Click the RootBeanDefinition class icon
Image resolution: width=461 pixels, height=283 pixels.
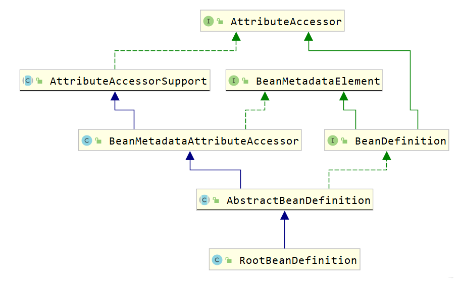[x=217, y=259]
